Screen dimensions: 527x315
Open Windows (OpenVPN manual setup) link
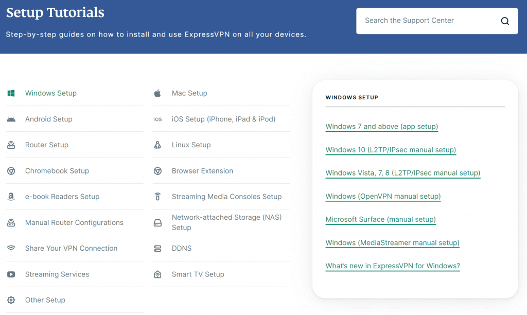[x=383, y=196]
